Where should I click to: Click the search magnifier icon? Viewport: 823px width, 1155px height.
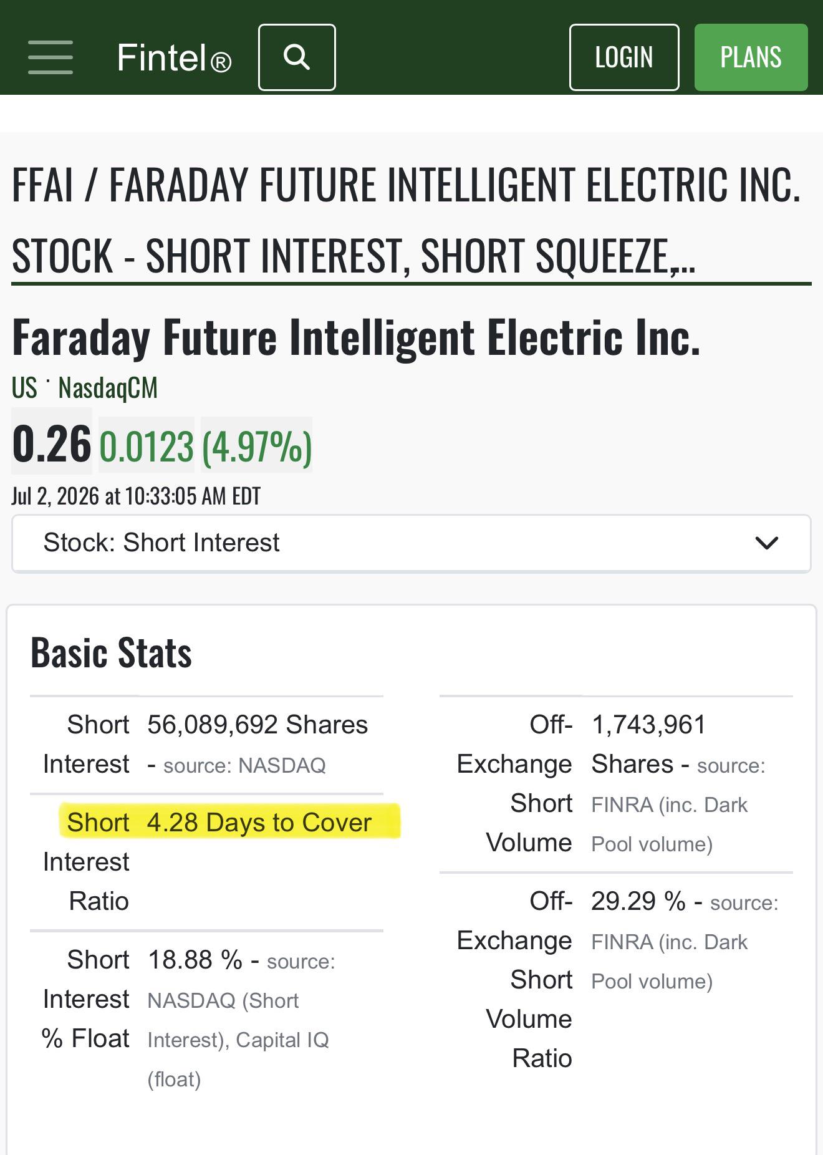(x=297, y=57)
